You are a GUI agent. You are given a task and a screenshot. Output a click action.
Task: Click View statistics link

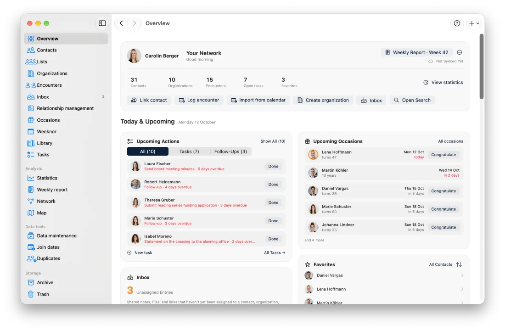coord(443,83)
